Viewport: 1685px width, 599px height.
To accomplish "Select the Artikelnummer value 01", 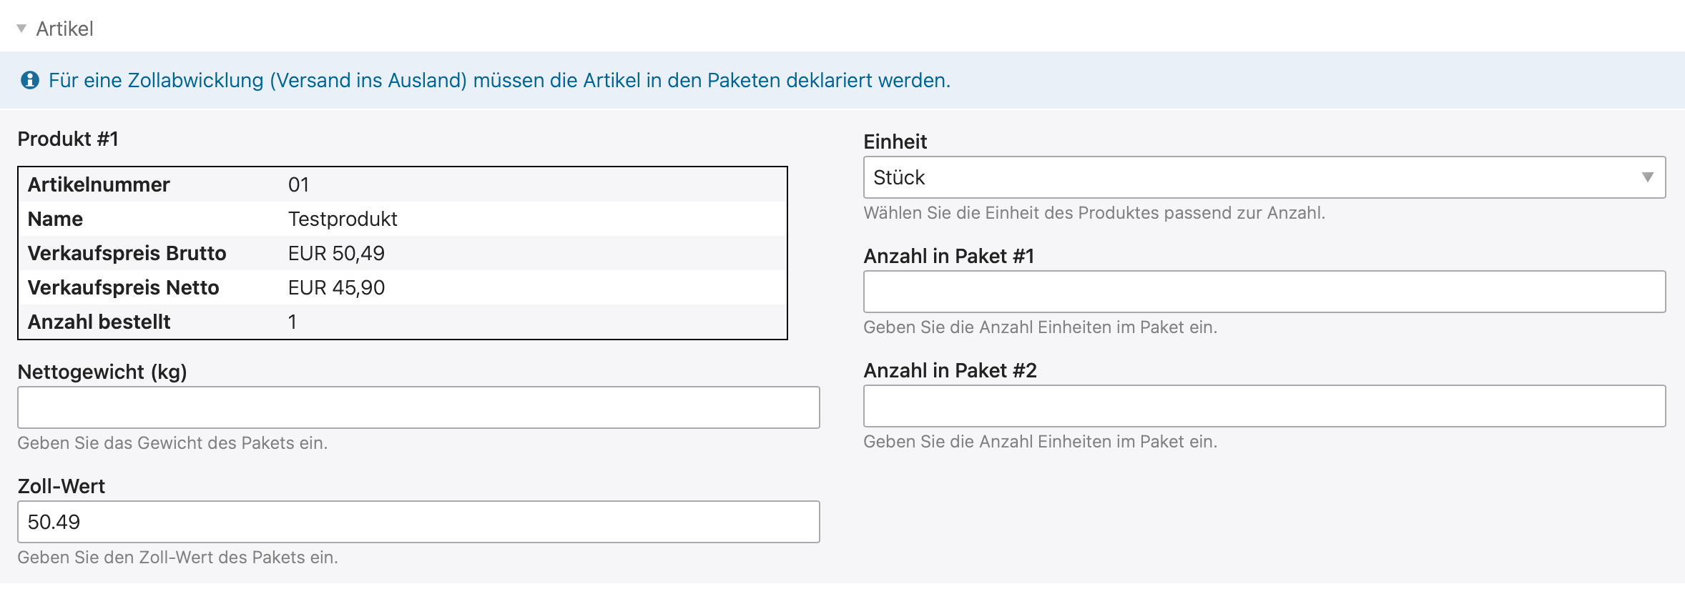I will click(298, 184).
